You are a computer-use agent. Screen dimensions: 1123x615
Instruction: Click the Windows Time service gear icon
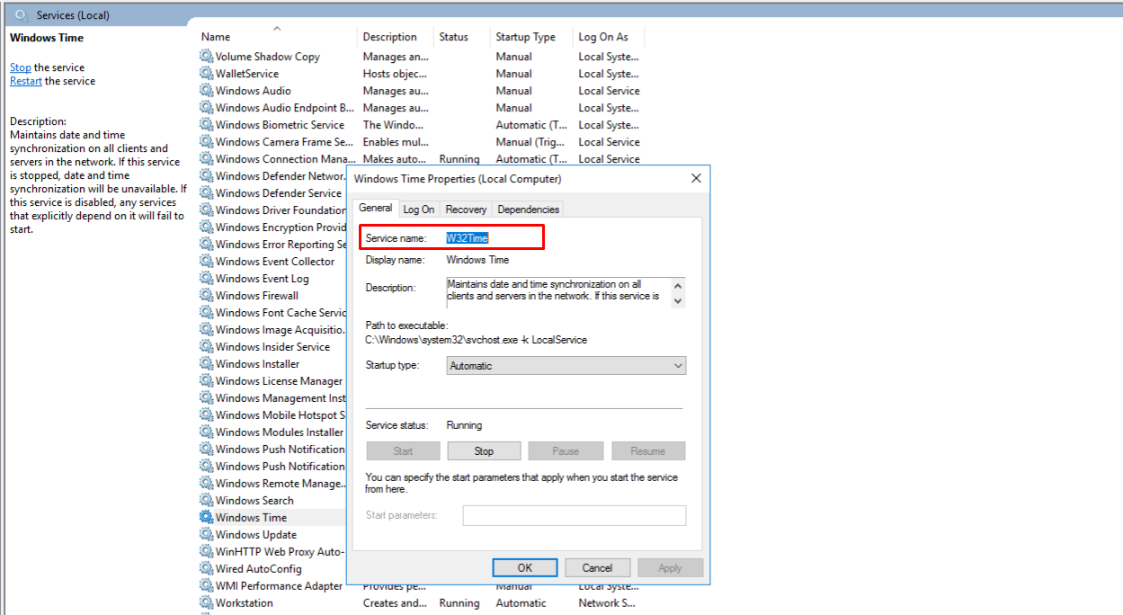tap(207, 518)
